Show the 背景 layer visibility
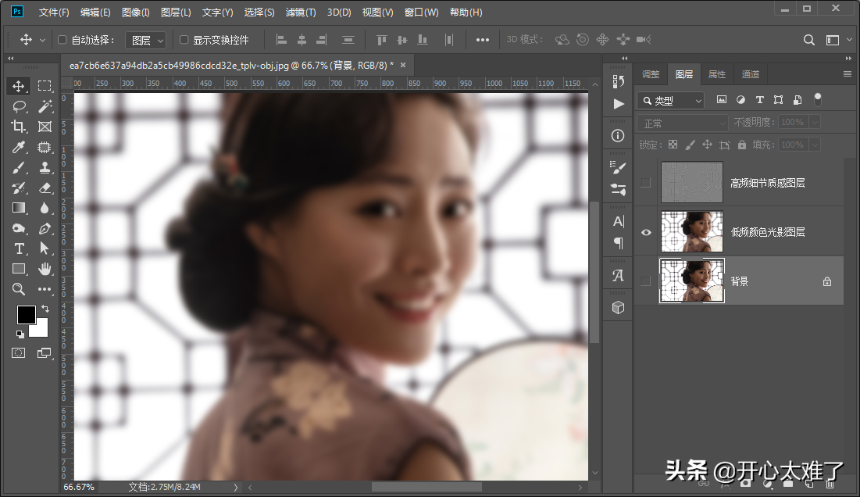Viewport: 860px width, 497px height. 646,281
